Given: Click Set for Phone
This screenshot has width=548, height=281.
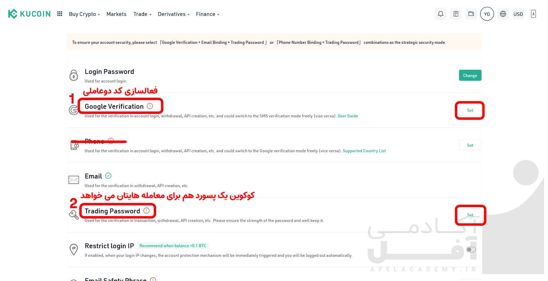Looking at the screenshot, I should click(x=470, y=145).
